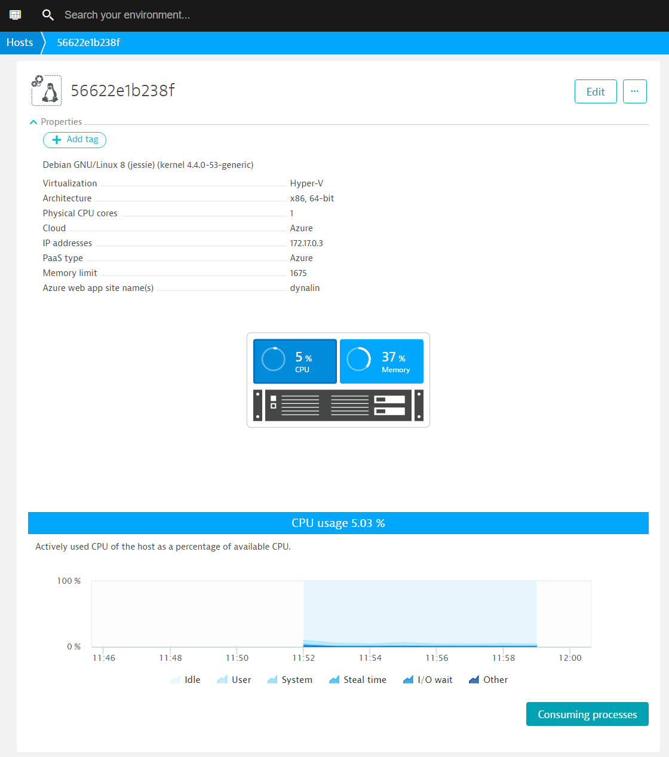Click the Cloud property value Azure
Image resolution: width=669 pixels, height=757 pixels.
tap(301, 228)
